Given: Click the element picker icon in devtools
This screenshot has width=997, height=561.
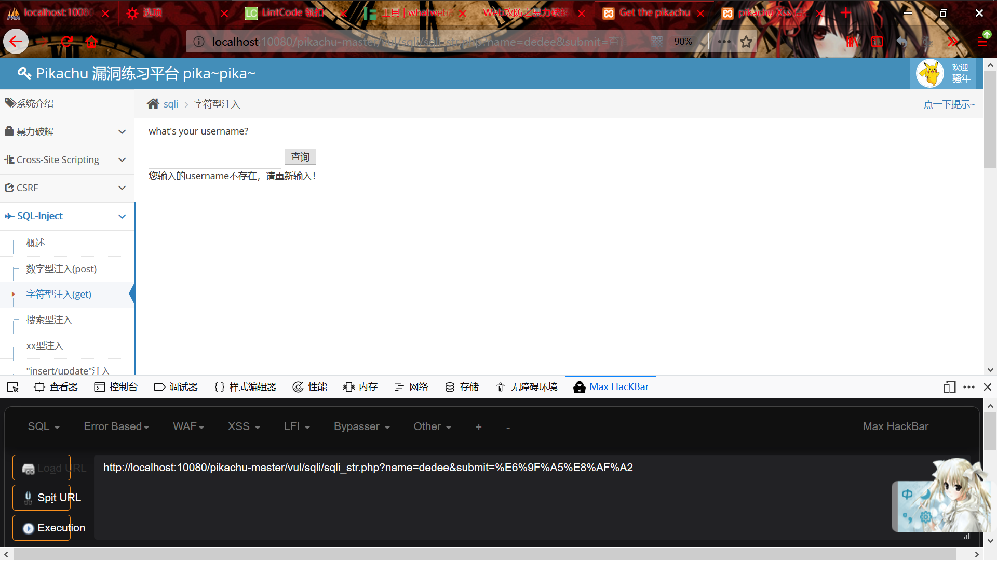Looking at the screenshot, I should 13,387.
